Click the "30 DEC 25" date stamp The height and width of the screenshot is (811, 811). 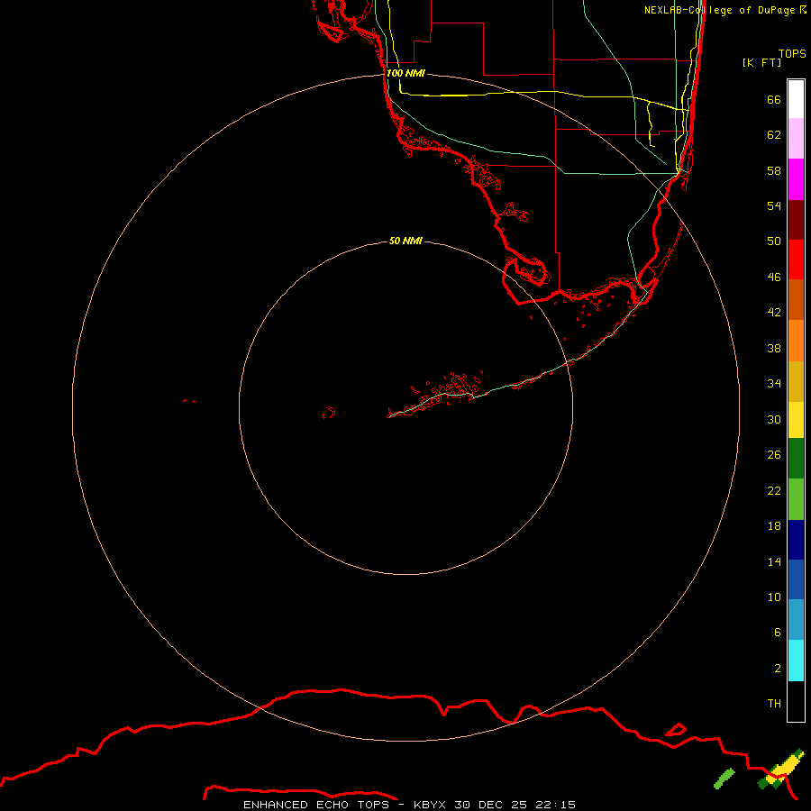click(x=490, y=805)
